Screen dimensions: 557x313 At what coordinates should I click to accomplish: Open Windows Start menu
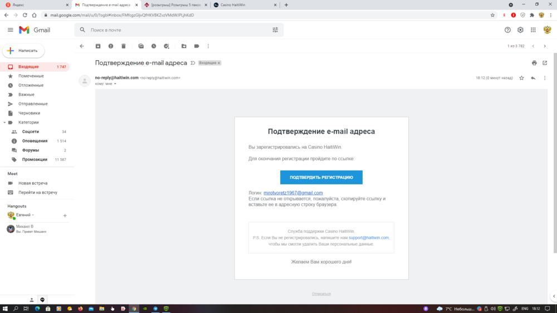point(5,309)
